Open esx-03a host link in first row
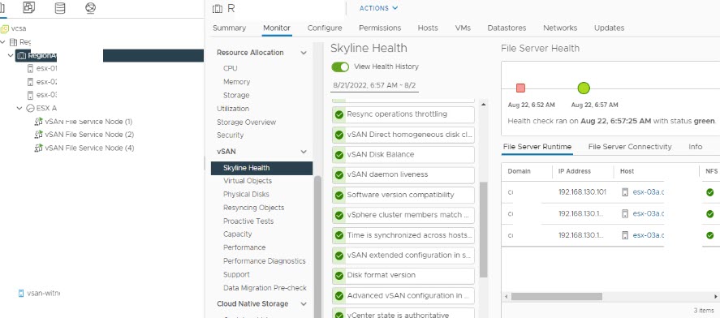 pos(648,192)
